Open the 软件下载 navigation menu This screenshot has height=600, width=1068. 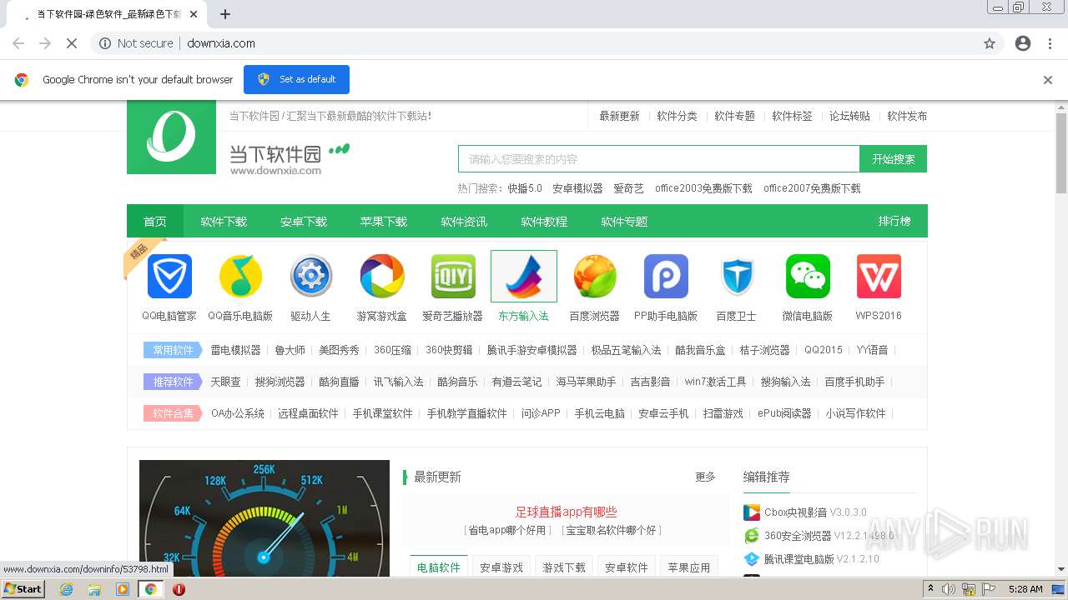(224, 222)
